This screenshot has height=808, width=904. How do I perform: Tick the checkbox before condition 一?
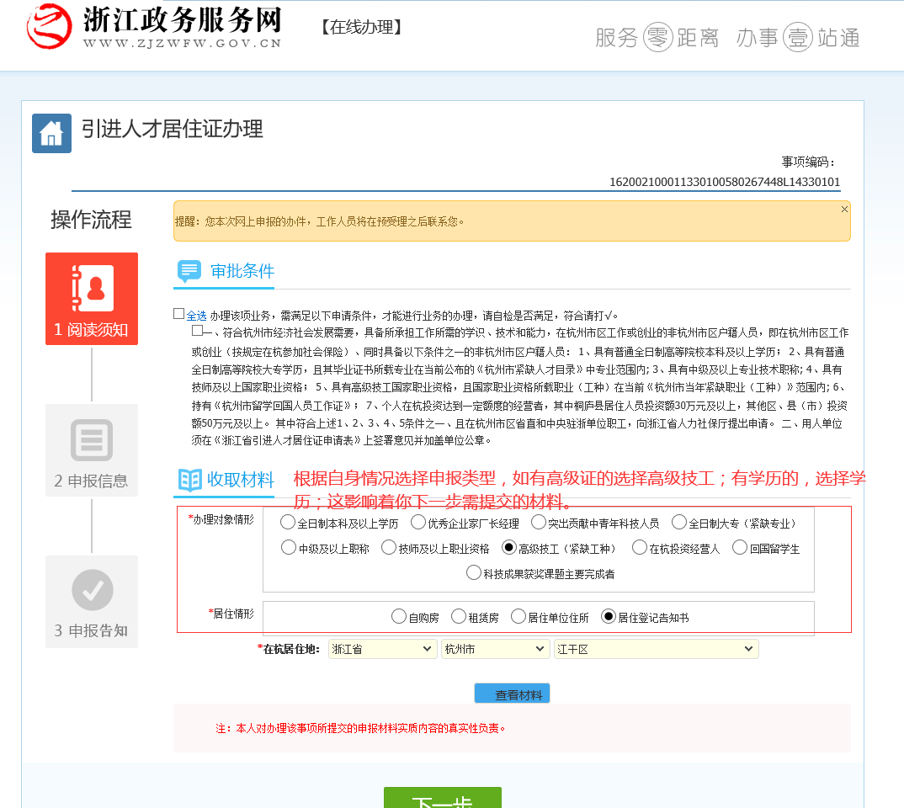pos(197,331)
